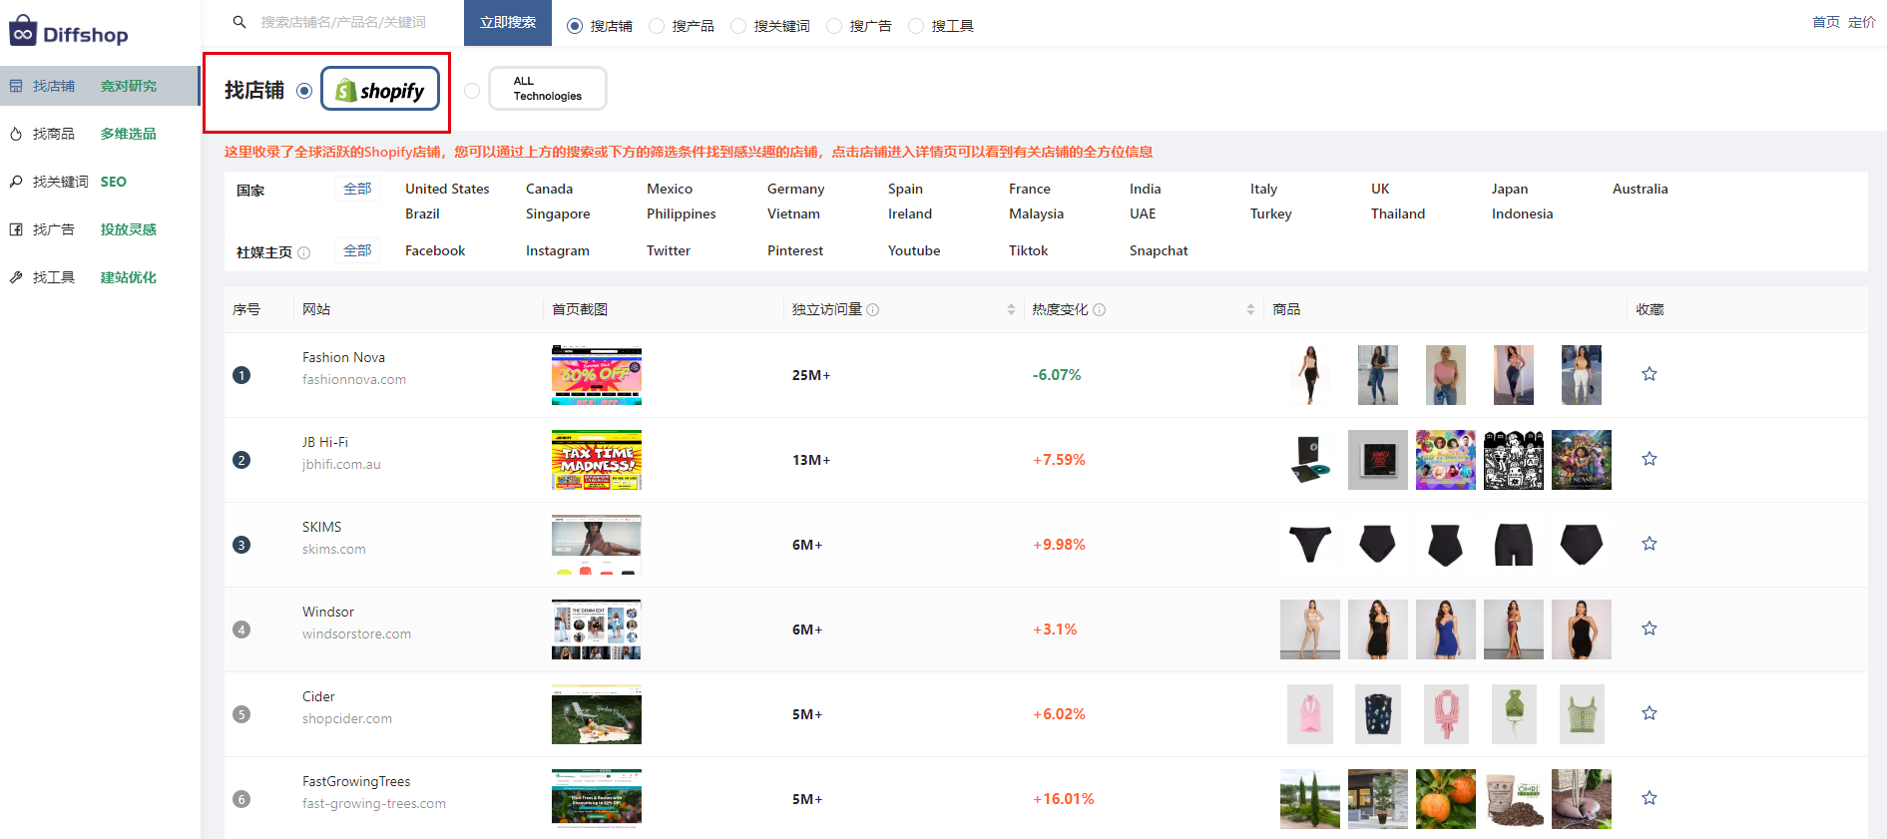Select the 搜广告 radio option
Viewport: 1887px width, 839px height.
[x=834, y=26]
